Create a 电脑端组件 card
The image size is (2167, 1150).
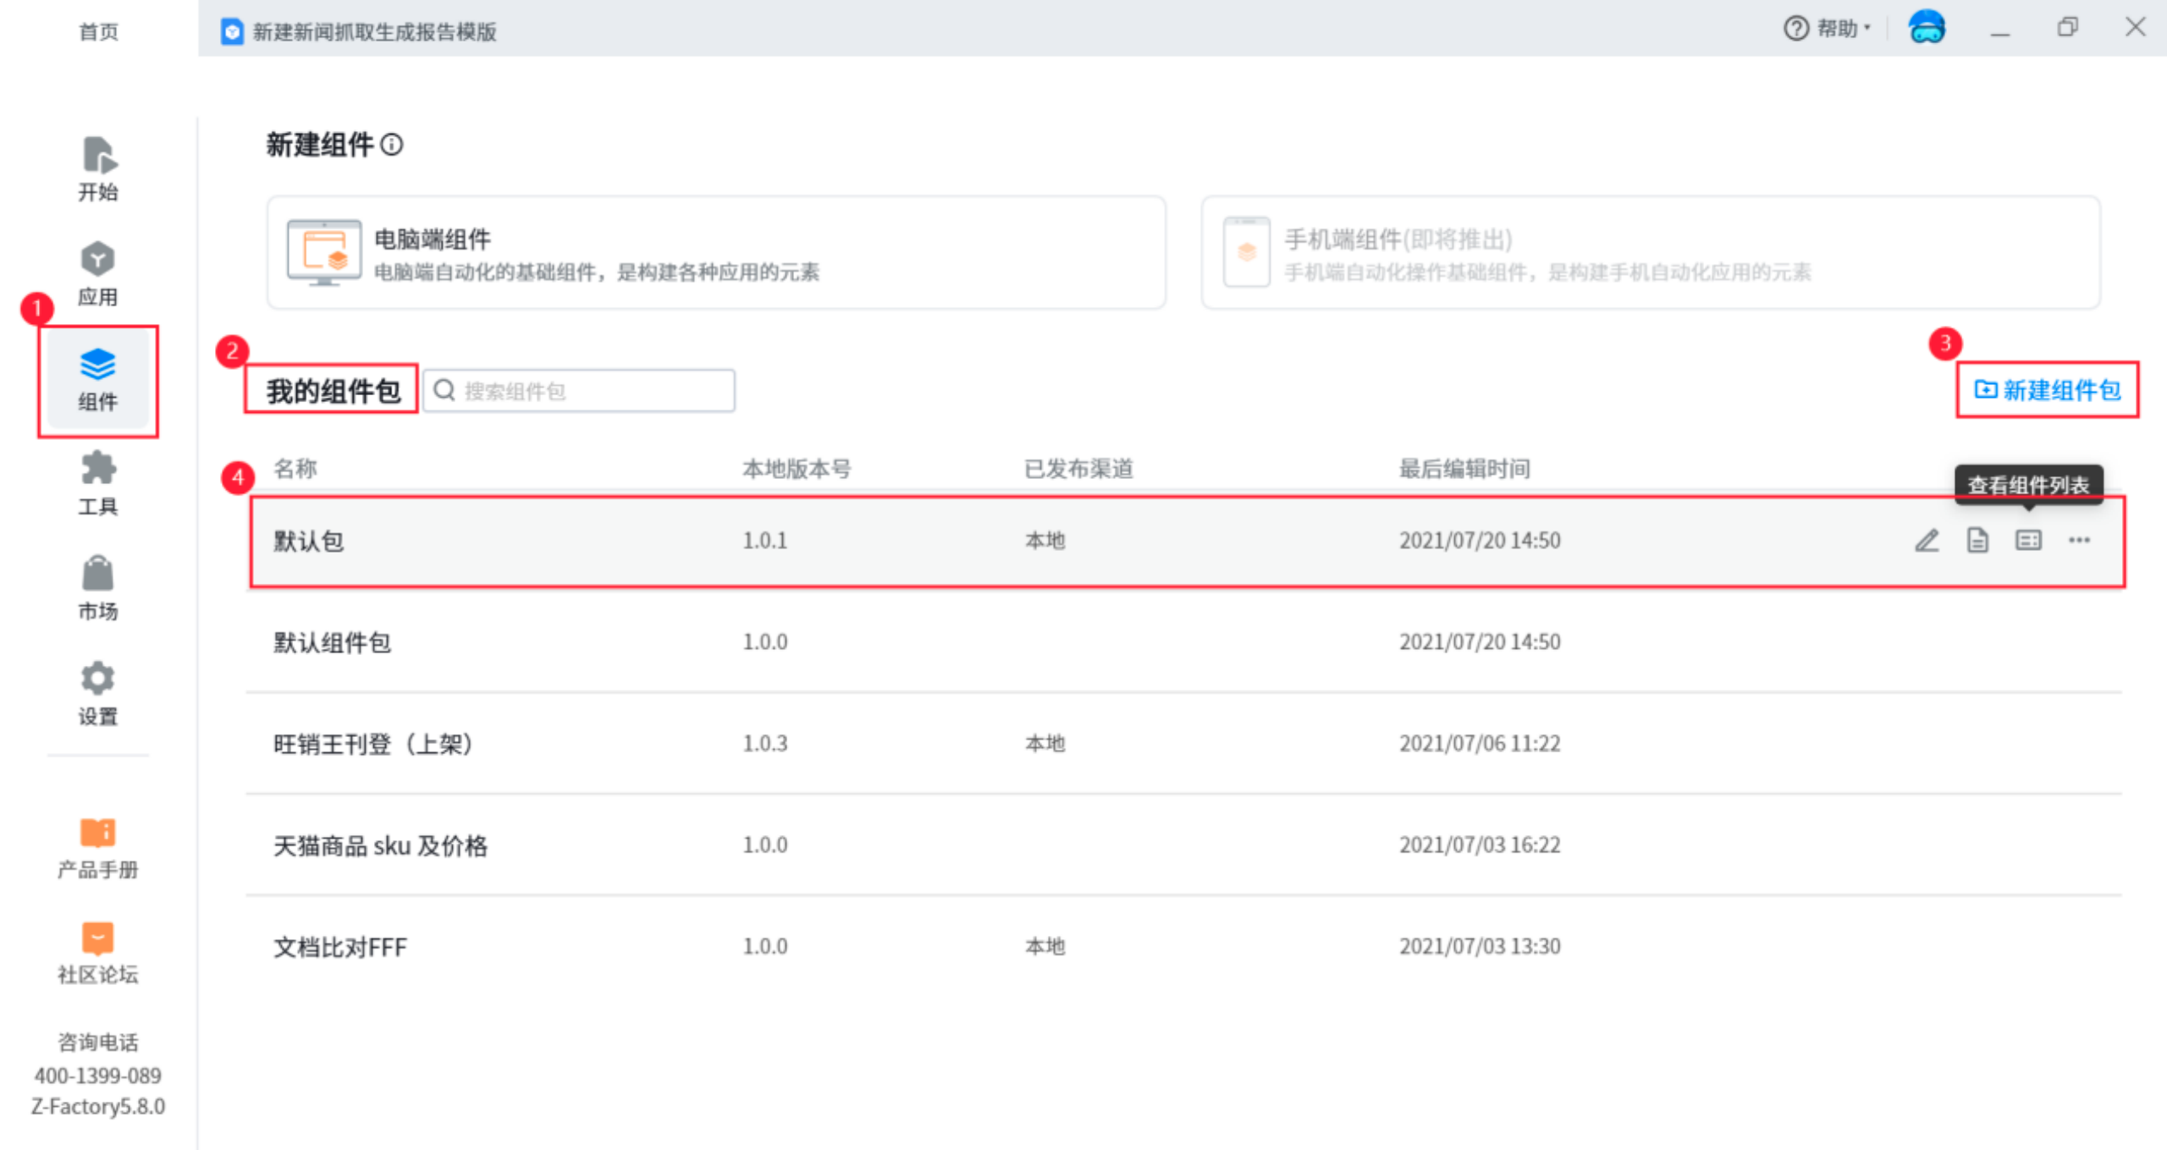[x=715, y=253]
